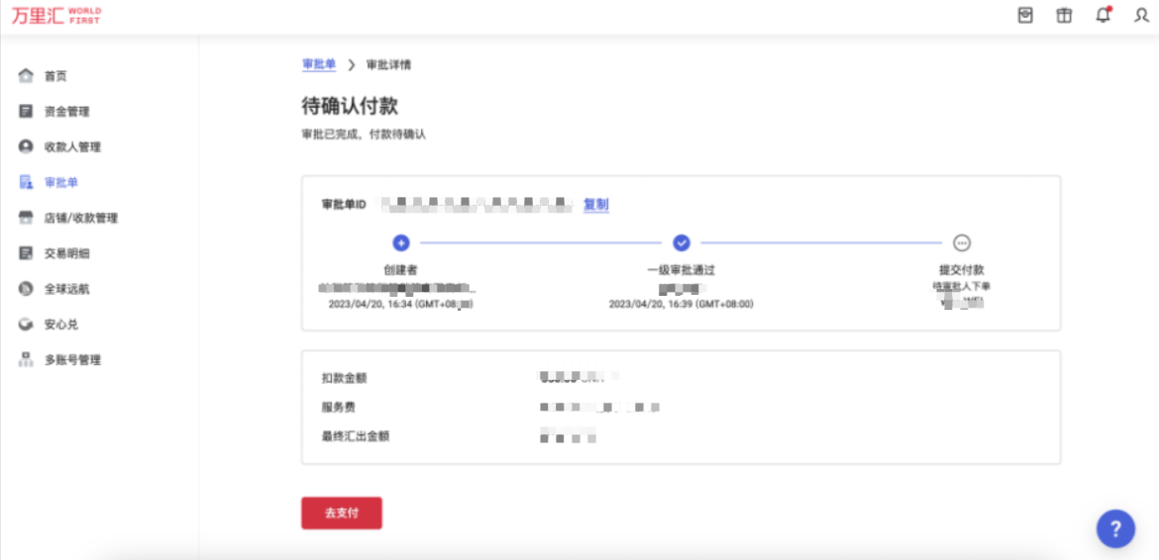Click the inbox icon in top bar
The width and height of the screenshot is (1159, 560).
(1025, 16)
